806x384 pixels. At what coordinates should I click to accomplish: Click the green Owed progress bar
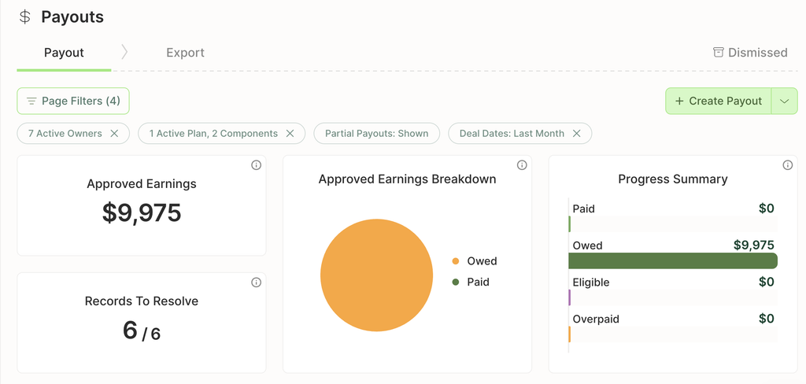(673, 260)
